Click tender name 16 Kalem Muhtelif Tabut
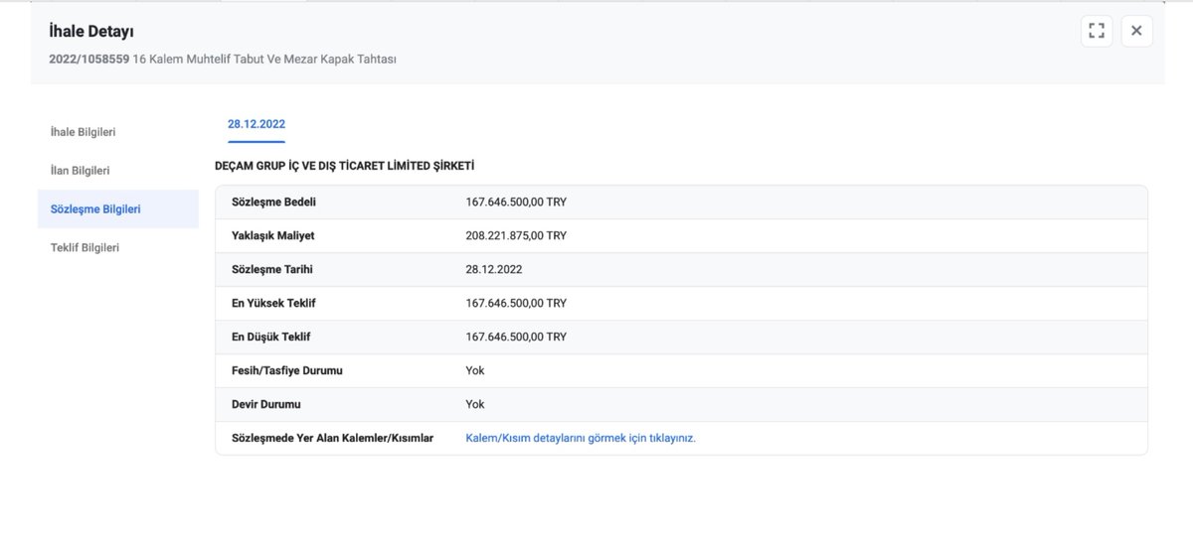This screenshot has height=550, width=1193. coord(264,59)
